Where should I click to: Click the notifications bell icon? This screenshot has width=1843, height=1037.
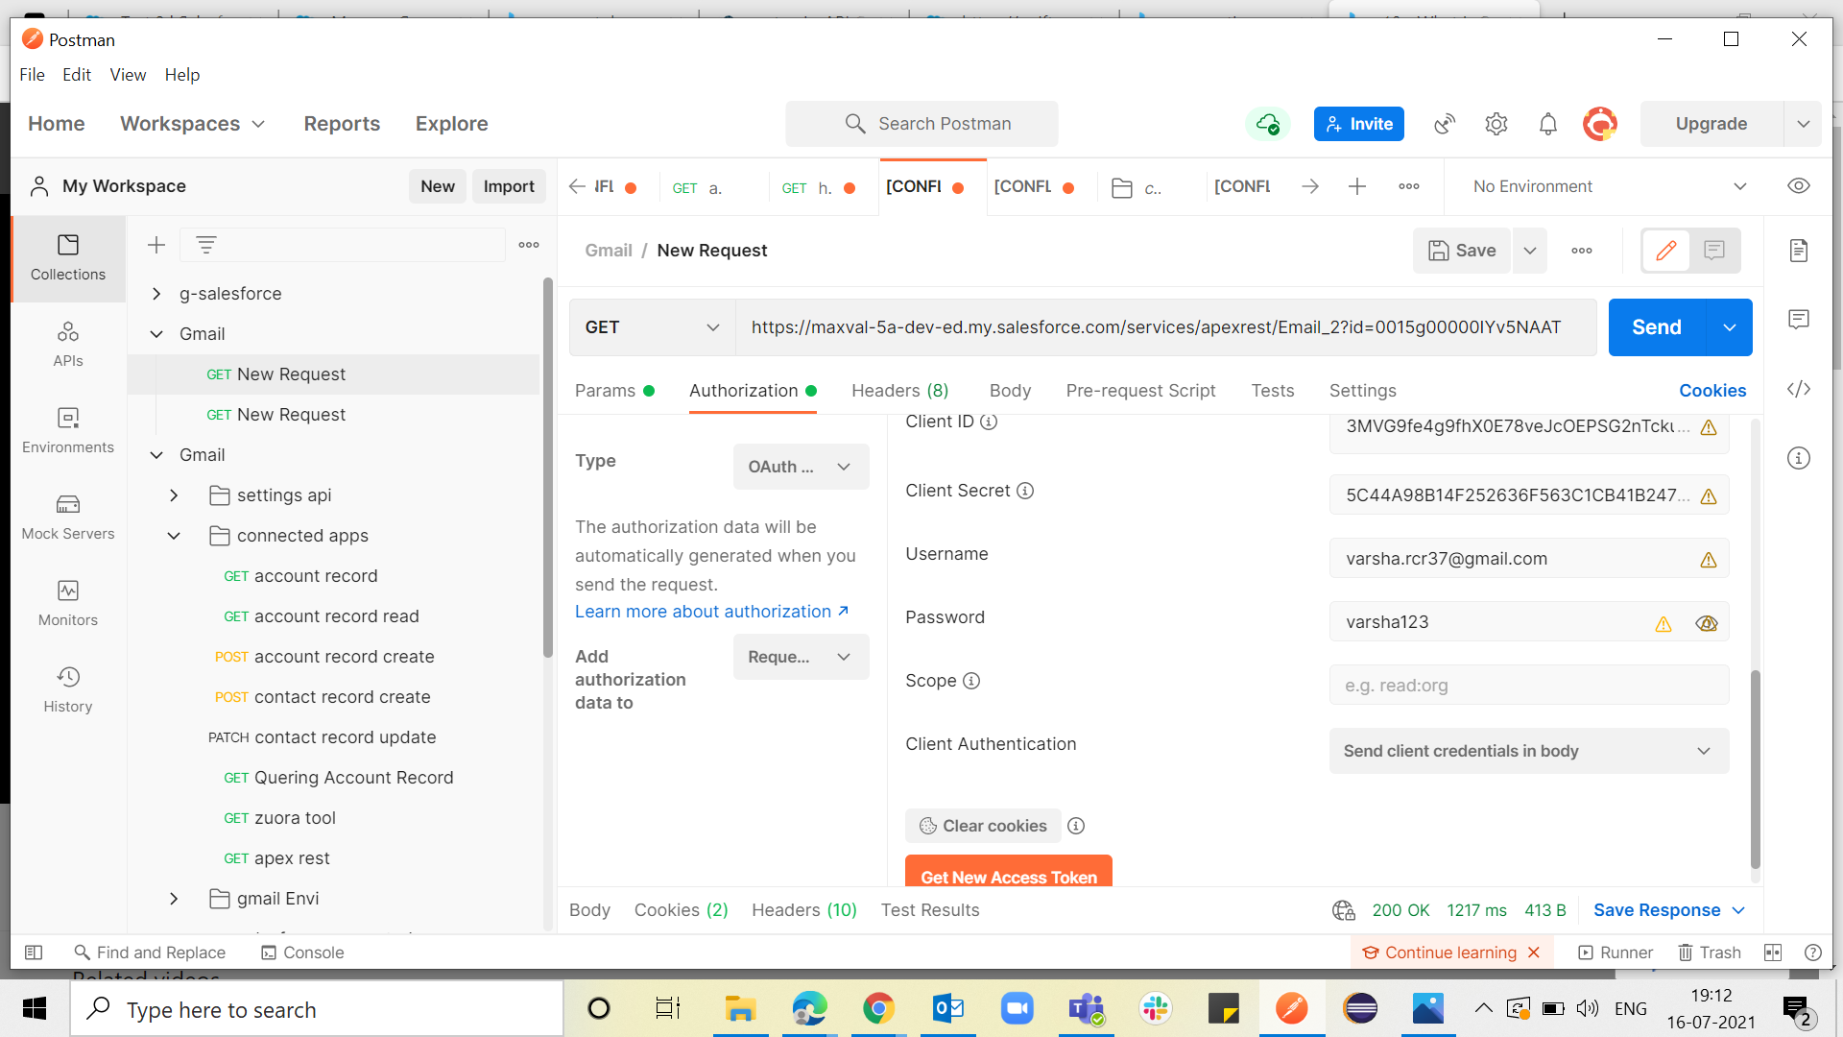click(1547, 124)
